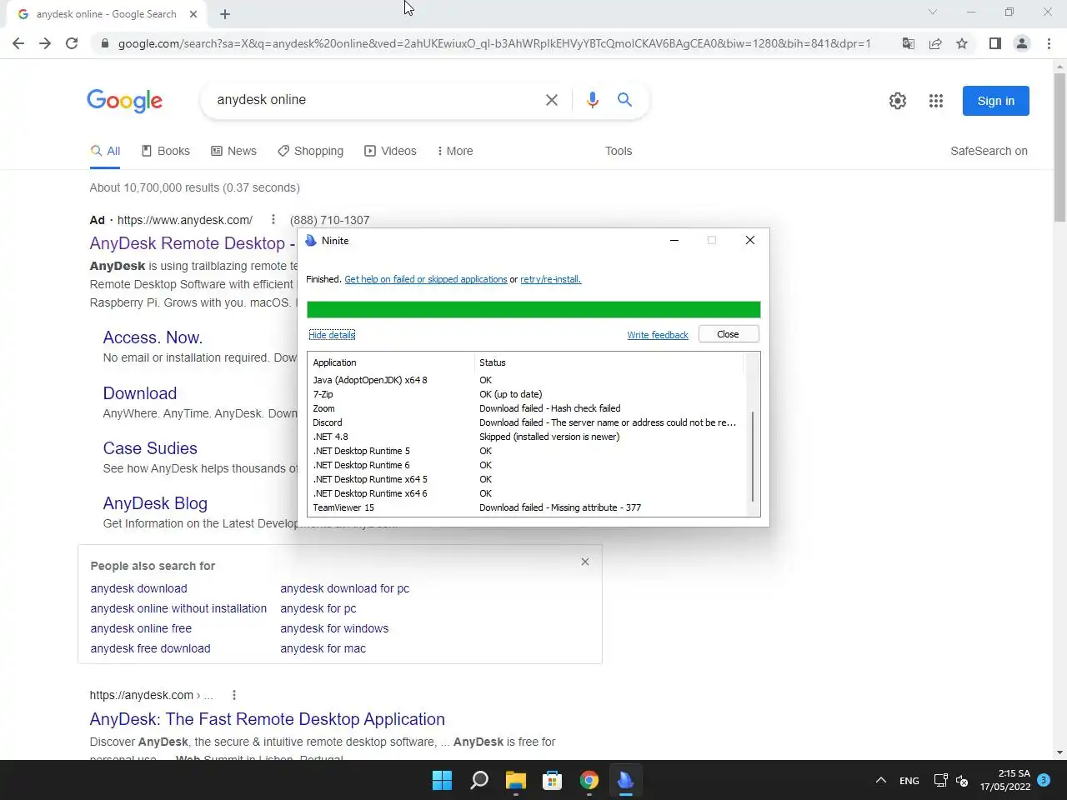1067x800 pixels.
Task: Switch to the Shopping tab
Action: pyautogui.click(x=310, y=151)
